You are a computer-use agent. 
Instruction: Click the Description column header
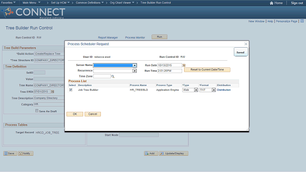point(85,85)
